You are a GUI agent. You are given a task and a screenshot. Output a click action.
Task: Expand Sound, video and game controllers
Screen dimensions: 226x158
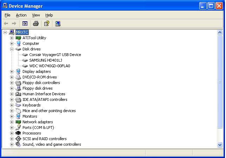click(x=12, y=144)
